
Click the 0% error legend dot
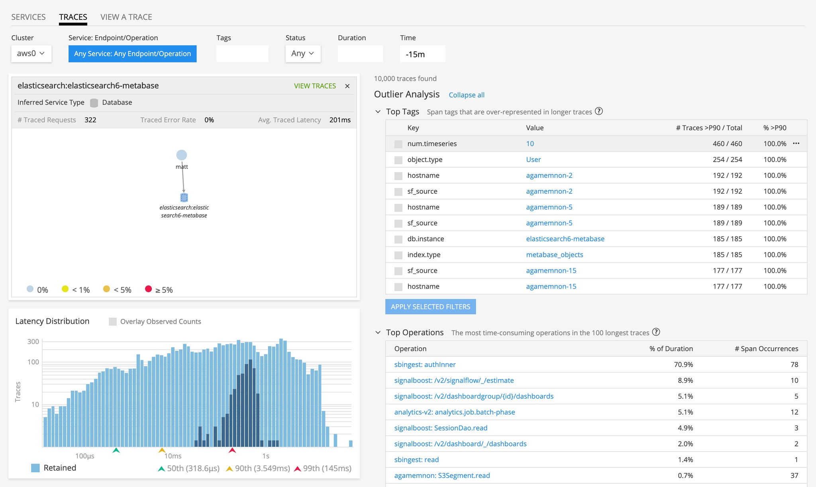click(x=30, y=289)
